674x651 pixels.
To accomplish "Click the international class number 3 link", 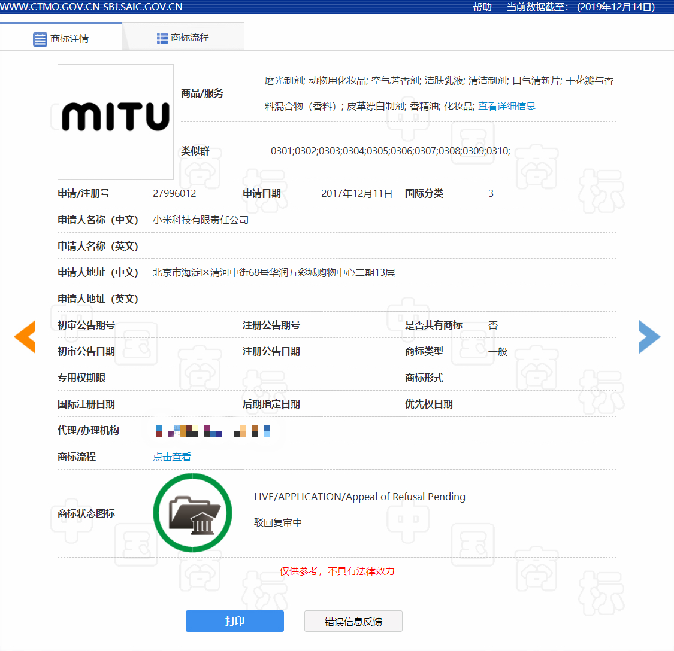I will click(x=491, y=193).
